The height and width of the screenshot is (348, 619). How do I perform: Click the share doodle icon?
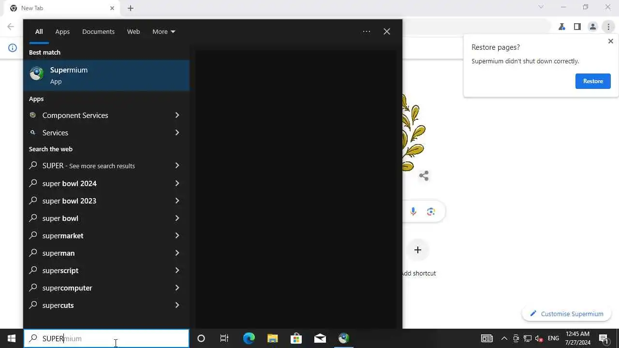pos(424,176)
